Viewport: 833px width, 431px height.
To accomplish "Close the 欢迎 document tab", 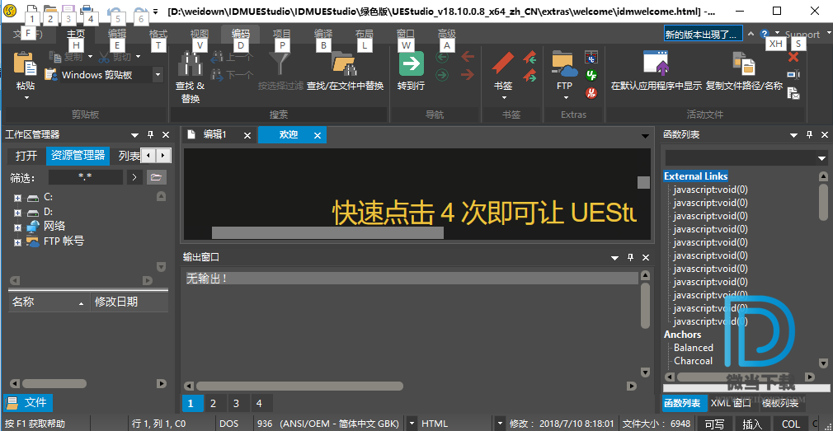I will click(318, 135).
